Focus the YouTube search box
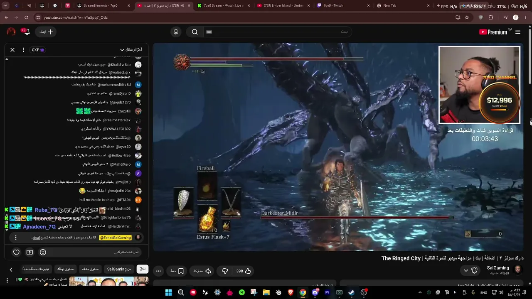Screen dimensions: 532x299 click(x=277, y=32)
